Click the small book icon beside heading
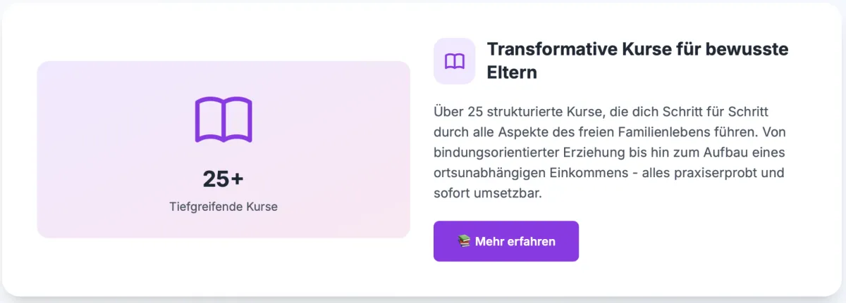This screenshot has width=846, height=303. (454, 61)
